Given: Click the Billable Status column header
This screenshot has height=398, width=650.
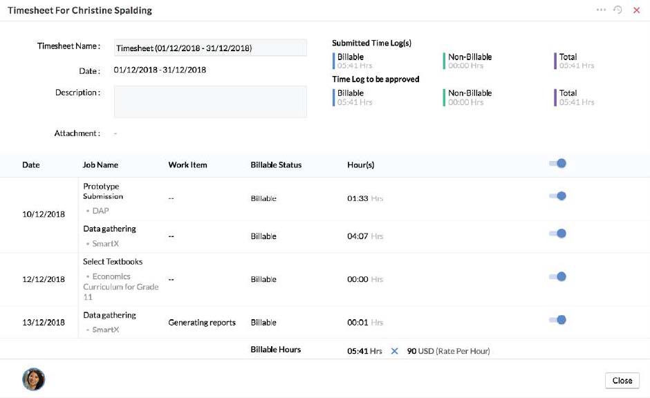Looking at the screenshot, I should [276, 165].
